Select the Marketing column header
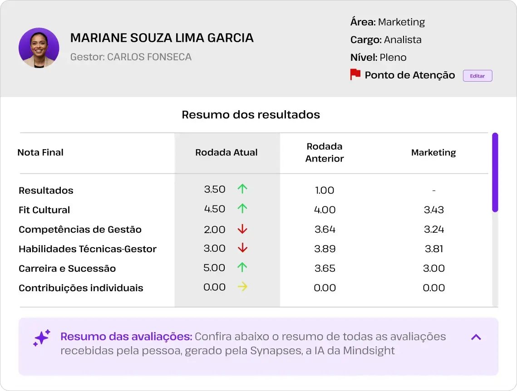This screenshot has width=517, height=391. 433,153
